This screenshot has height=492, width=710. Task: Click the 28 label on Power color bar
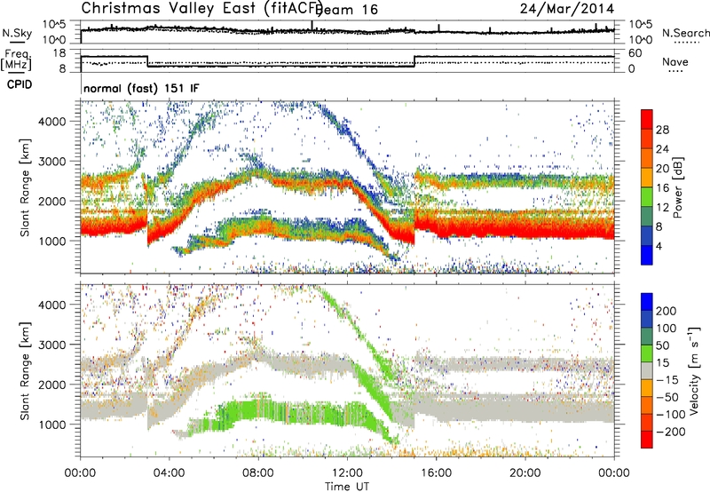[662, 130]
